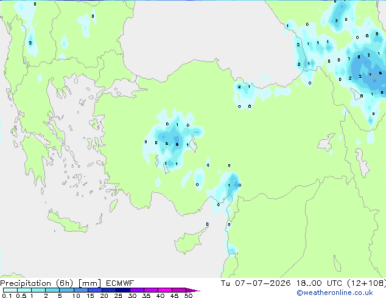Select the '[mm]' unit label
The image size is (386, 298).
pyautogui.click(x=89, y=283)
